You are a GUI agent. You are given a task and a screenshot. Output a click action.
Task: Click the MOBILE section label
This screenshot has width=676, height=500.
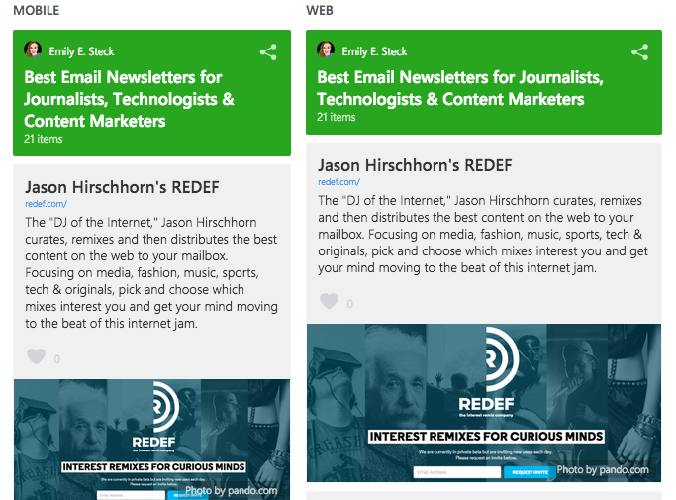37,10
